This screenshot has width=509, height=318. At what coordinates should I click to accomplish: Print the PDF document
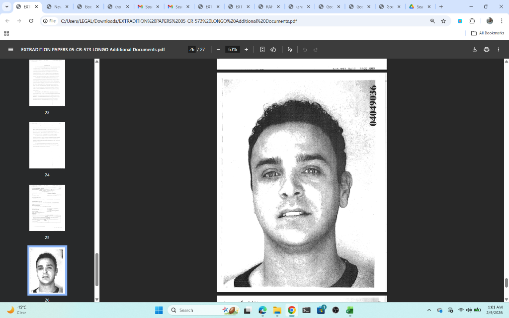point(486,50)
